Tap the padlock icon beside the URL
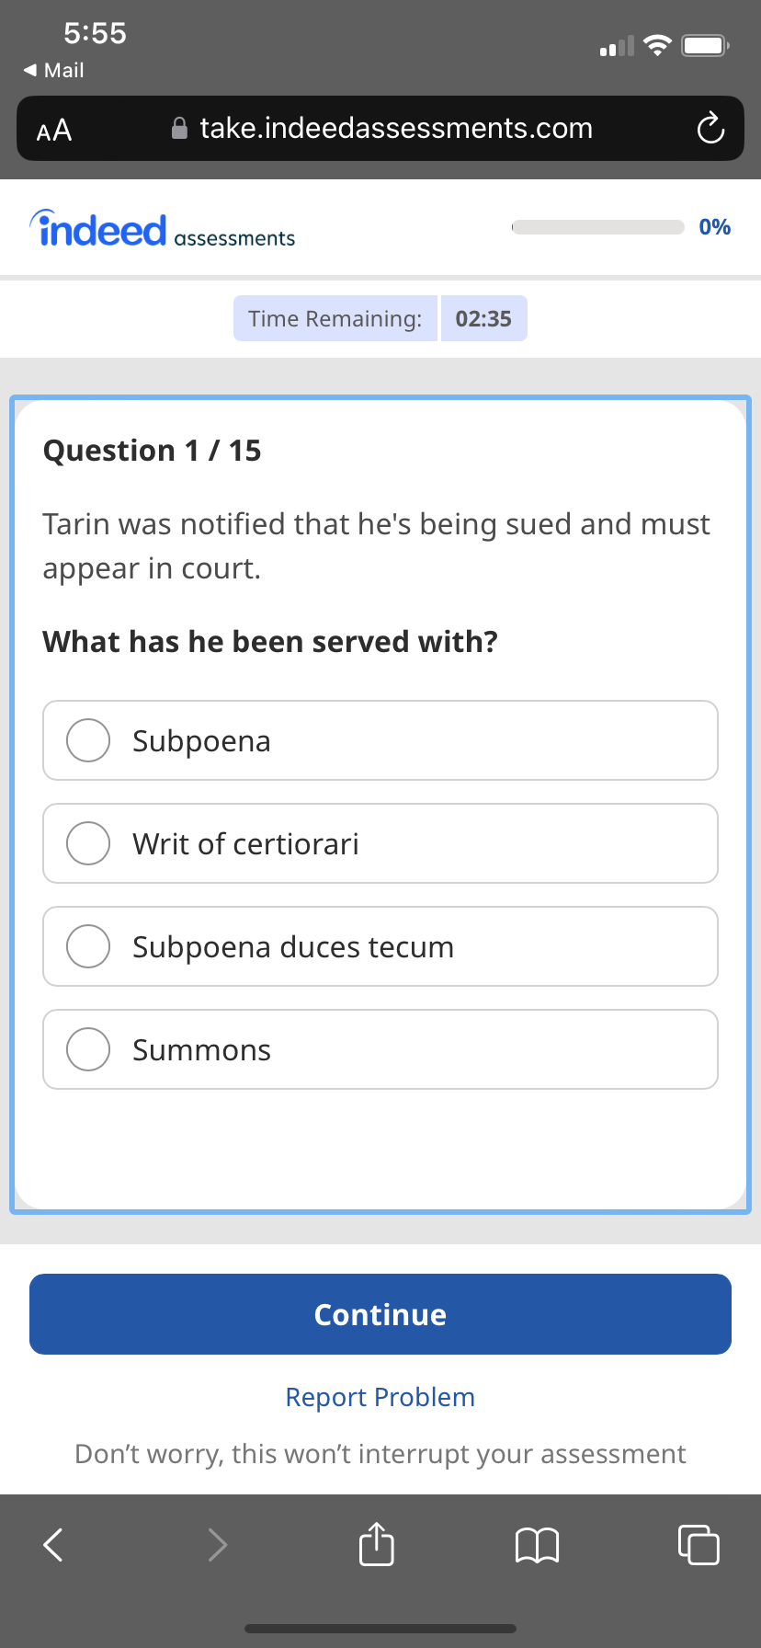 tap(180, 128)
